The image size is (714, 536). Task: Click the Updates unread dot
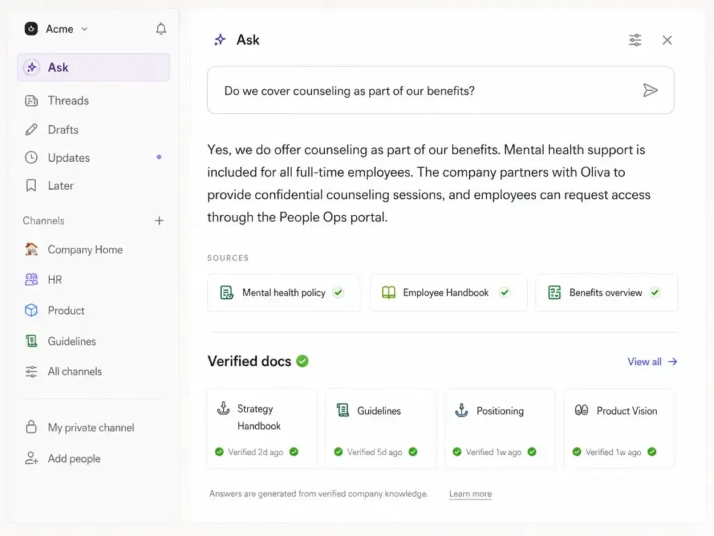tap(159, 157)
